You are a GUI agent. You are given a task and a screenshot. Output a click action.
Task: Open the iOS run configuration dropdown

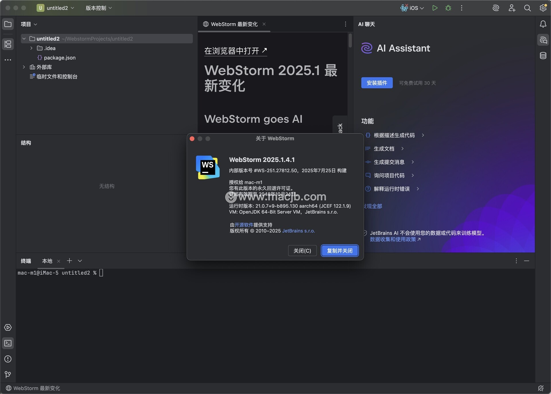coord(412,8)
